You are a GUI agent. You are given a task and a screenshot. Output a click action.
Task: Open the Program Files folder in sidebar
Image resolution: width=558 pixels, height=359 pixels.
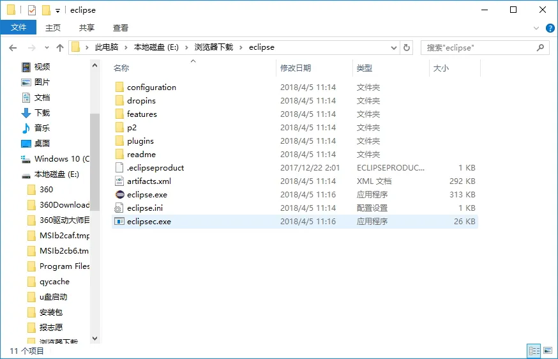coord(58,266)
